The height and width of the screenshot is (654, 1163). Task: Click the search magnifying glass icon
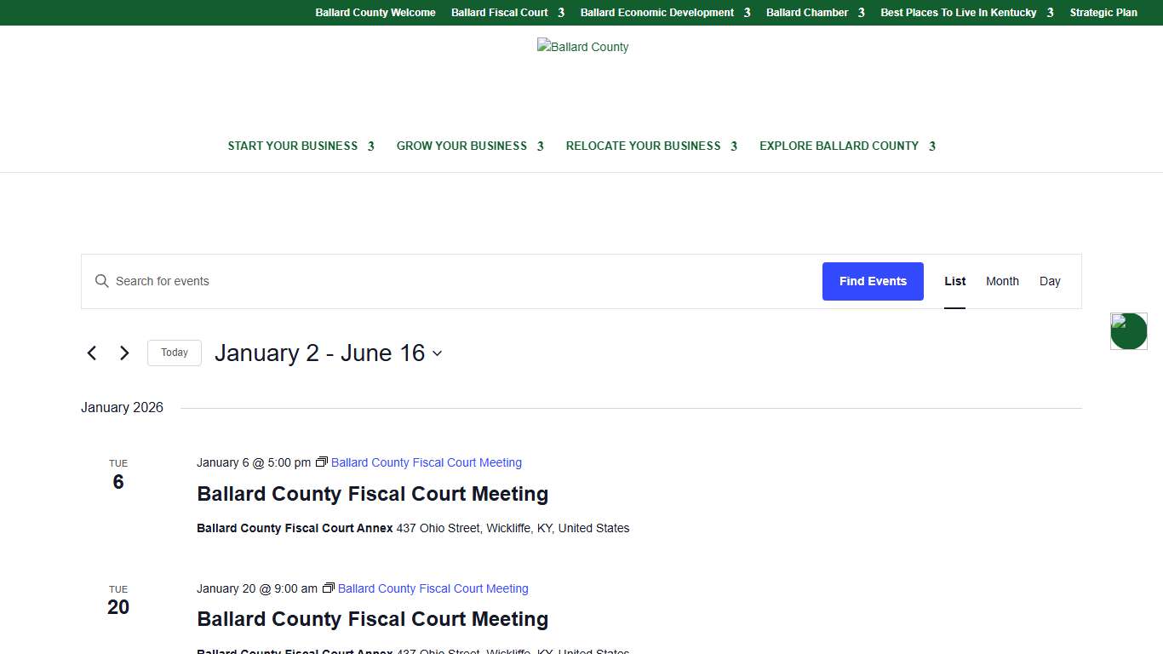pos(101,281)
